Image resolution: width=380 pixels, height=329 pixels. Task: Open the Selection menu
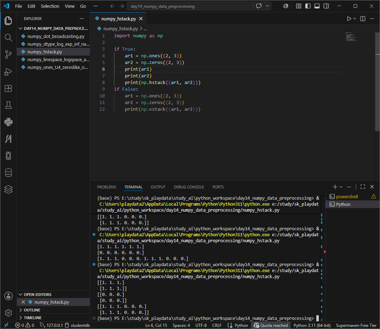50,6
